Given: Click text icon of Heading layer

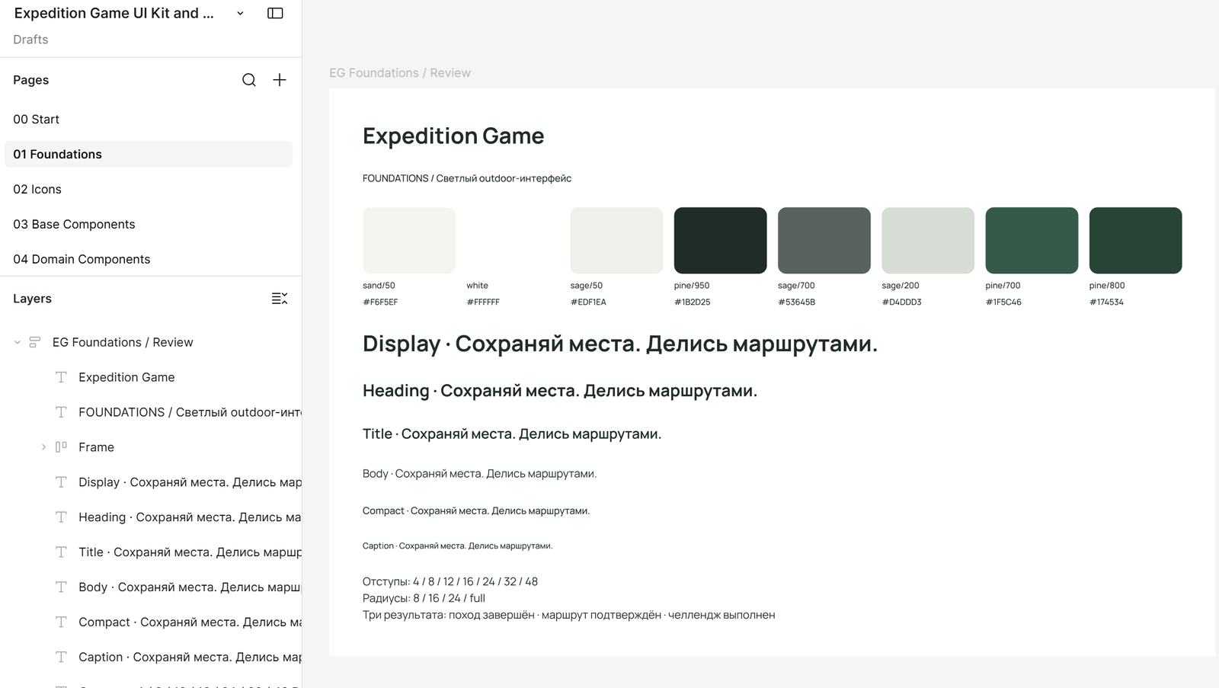Looking at the screenshot, I should coord(61,517).
